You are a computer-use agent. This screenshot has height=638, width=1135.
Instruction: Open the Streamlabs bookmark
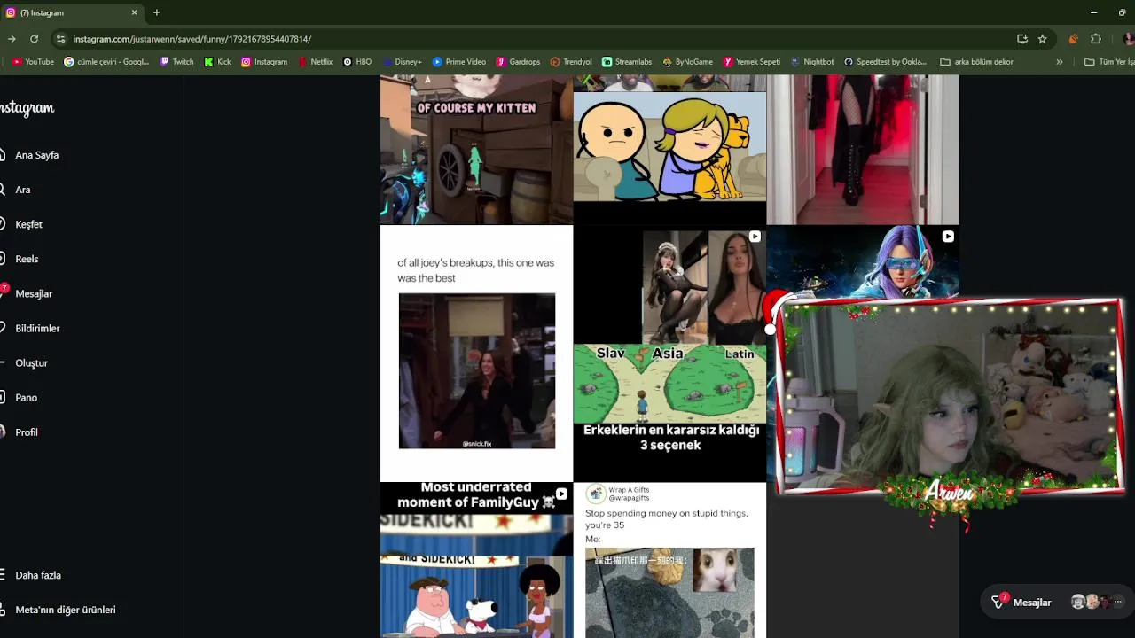click(x=626, y=62)
